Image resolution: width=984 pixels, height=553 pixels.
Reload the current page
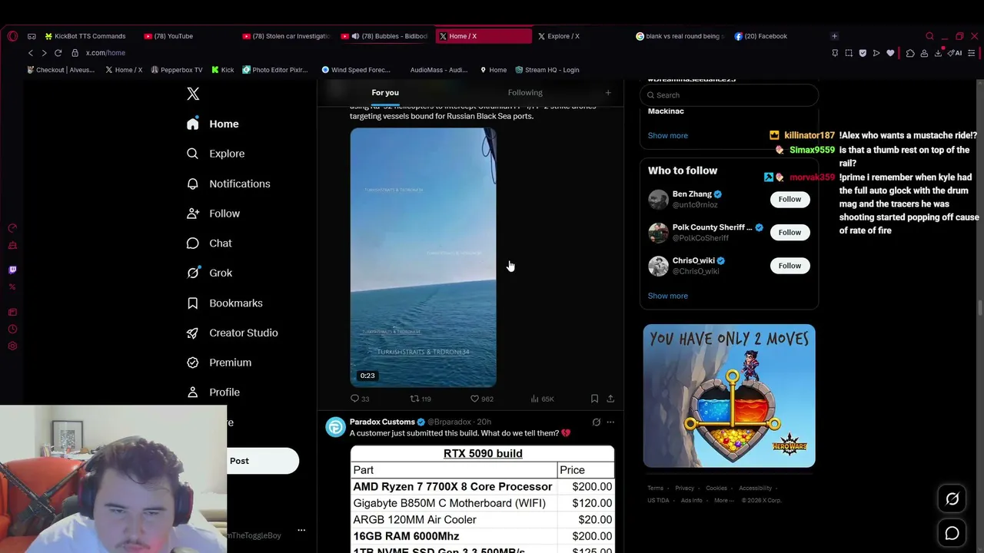tap(58, 53)
